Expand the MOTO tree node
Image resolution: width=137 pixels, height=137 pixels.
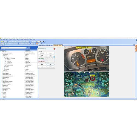[x=4, y=67]
